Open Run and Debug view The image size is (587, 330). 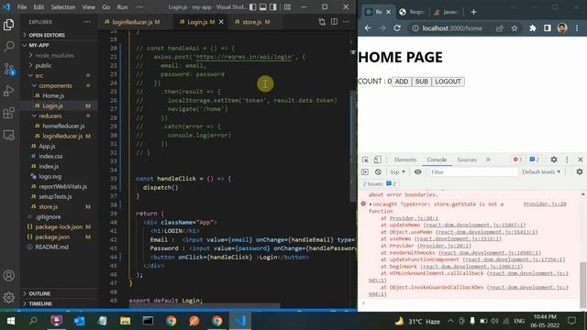click(8, 91)
